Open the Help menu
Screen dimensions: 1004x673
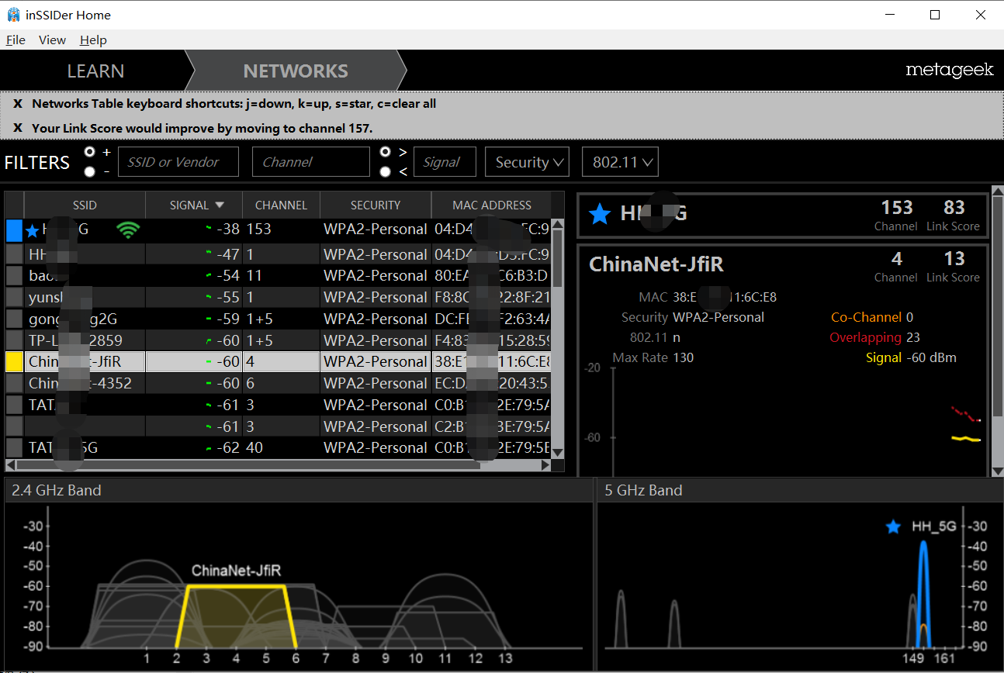pos(93,40)
